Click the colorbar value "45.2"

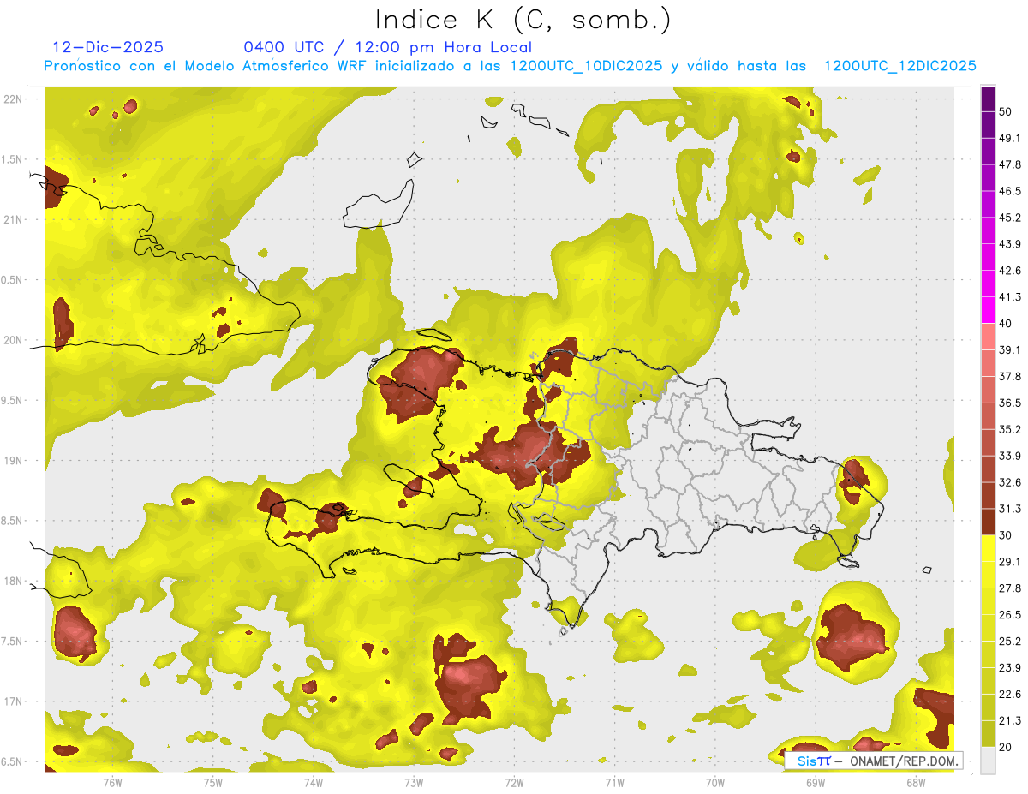coord(1010,218)
